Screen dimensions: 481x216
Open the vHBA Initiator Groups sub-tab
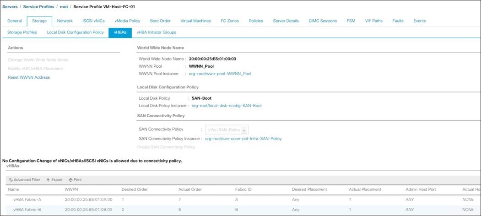click(157, 32)
